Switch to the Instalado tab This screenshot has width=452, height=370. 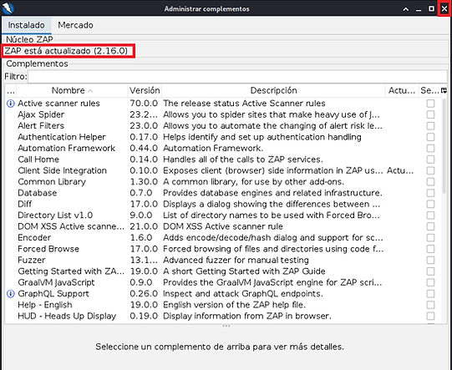26,25
